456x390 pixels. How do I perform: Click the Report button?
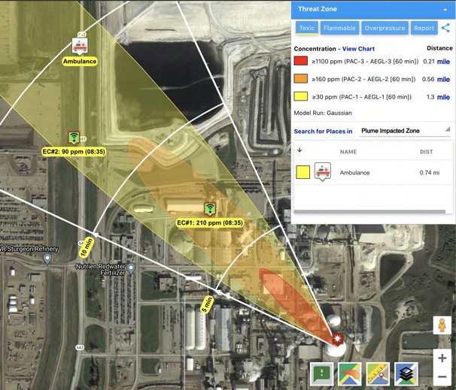pyautogui.click(x=424, y=28)
